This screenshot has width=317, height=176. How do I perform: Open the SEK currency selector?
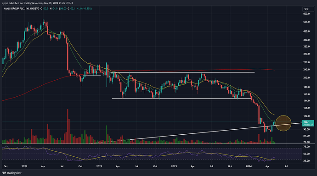pyautogui.click(x=308, y=9)
